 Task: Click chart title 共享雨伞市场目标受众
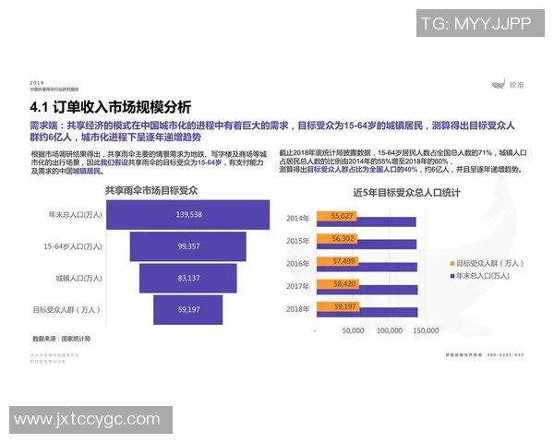151,191
